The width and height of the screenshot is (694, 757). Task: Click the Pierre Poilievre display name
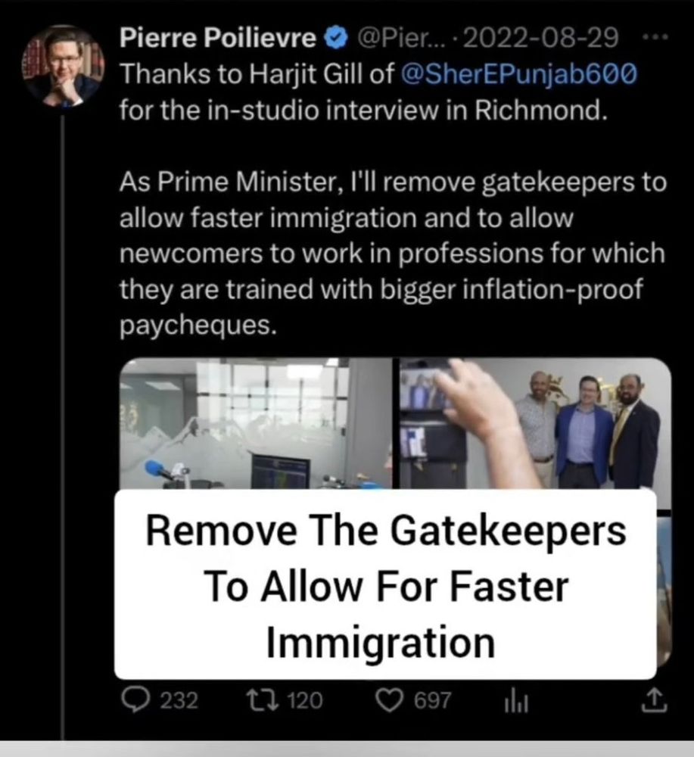point(218,38)
